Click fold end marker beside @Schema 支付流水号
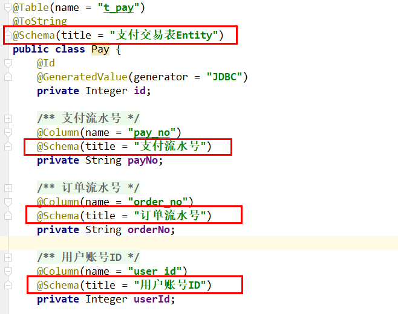398x314 pixels. [x=8, y=147]
